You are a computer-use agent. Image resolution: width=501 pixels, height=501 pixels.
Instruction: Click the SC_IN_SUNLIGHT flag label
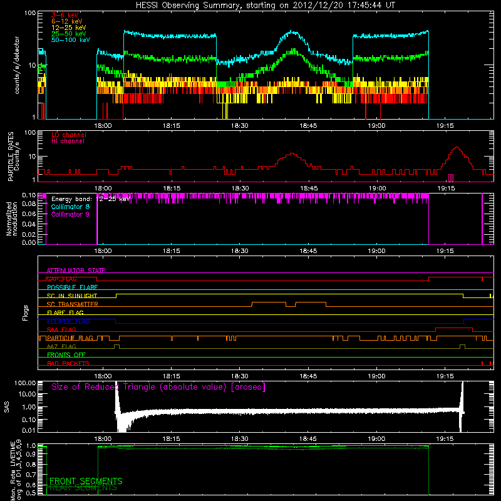(x=72, y=296)
